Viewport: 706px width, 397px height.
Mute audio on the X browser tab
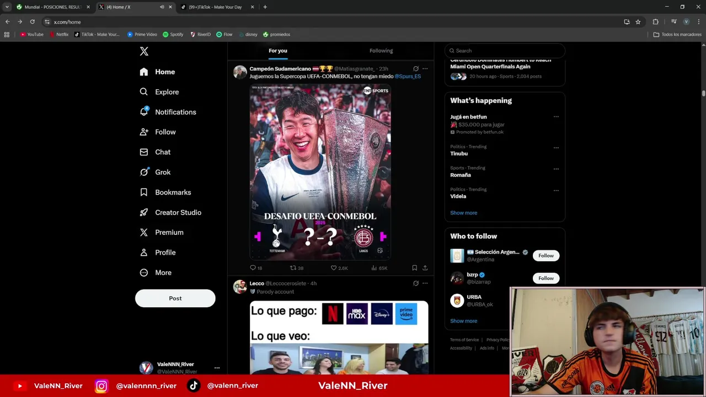click(162, 7)
